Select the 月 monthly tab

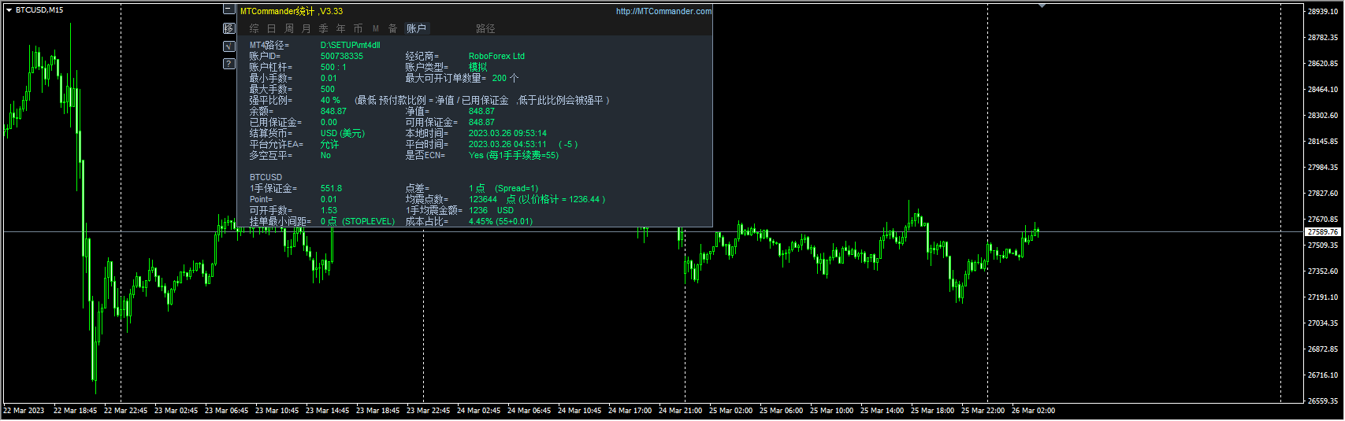pos(307,28)
